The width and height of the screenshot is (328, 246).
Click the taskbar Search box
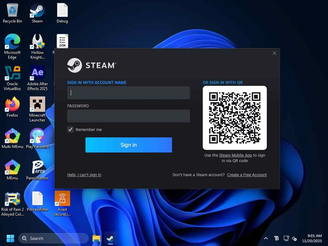coord(53,238)
